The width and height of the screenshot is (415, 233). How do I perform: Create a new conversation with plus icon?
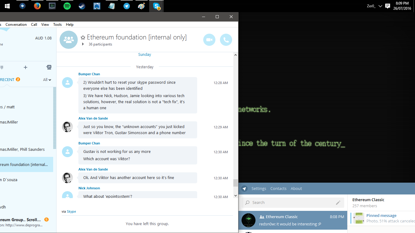pyautogui.click(x=26, y=67)
